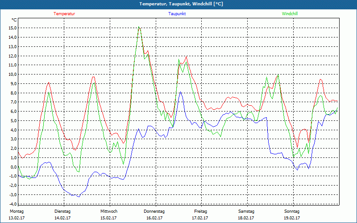
Task: Click the Sonntag day label
Action: (292, 211)
